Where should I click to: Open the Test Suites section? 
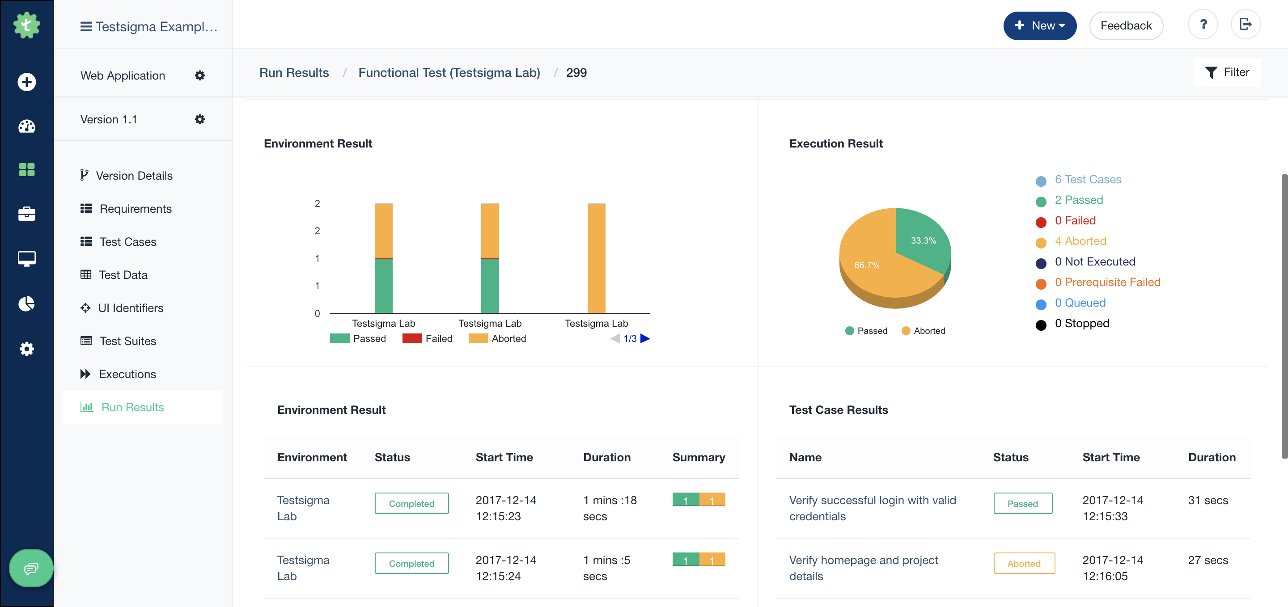pos(127,341)
